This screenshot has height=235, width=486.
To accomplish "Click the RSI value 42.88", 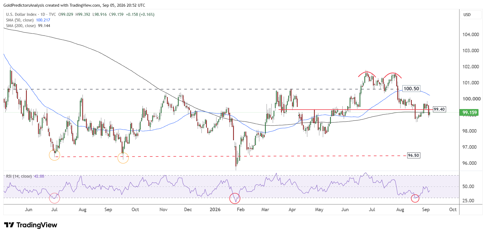I will (x=39, y=176).
